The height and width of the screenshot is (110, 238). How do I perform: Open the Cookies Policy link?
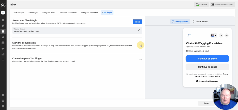point(214,76)
